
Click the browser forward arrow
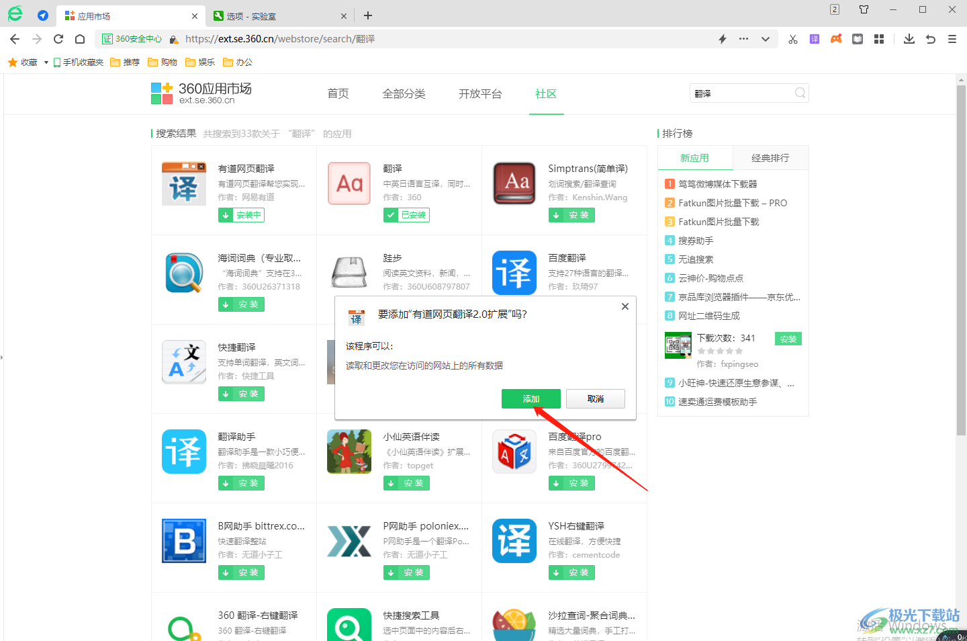[36, 39]
